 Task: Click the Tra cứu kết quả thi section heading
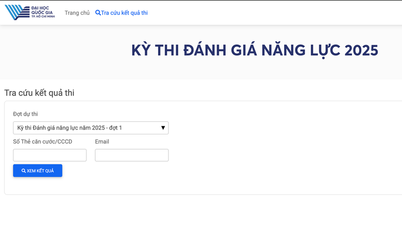pyautogui.click(x=39, y=93)
